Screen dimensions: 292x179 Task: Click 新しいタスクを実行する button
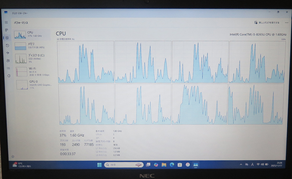(267, 22)
